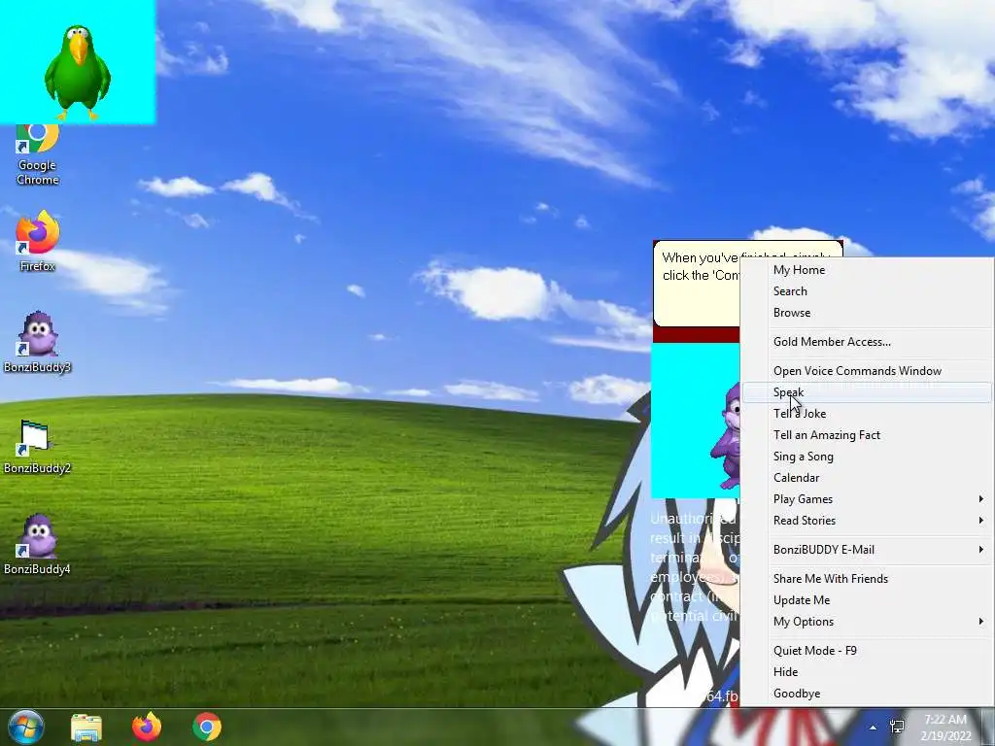Choose Goodbye to exit Bonzi

click(x=866, y=694)
